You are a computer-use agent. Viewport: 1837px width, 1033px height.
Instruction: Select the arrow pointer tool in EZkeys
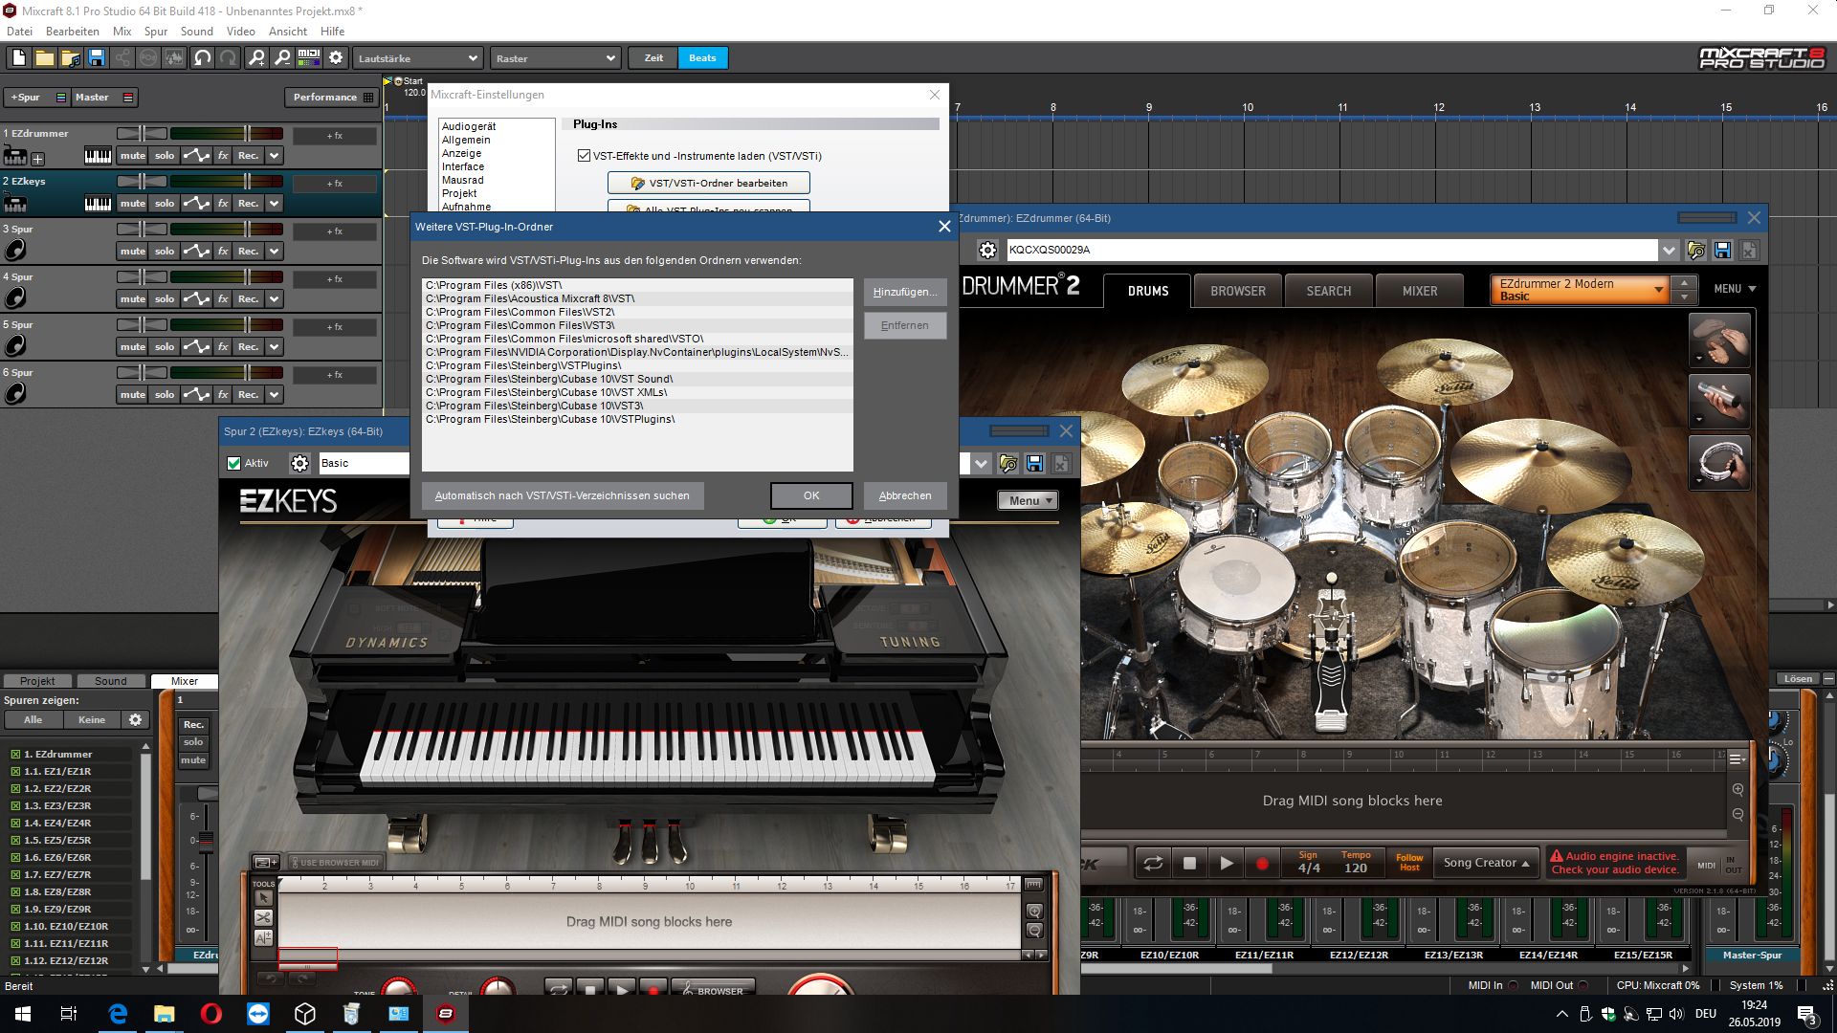coord(263,898)
